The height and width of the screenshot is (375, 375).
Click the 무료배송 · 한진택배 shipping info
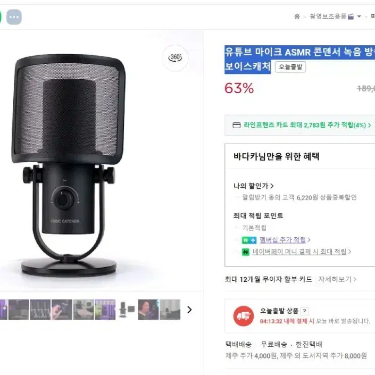(291, 344)
